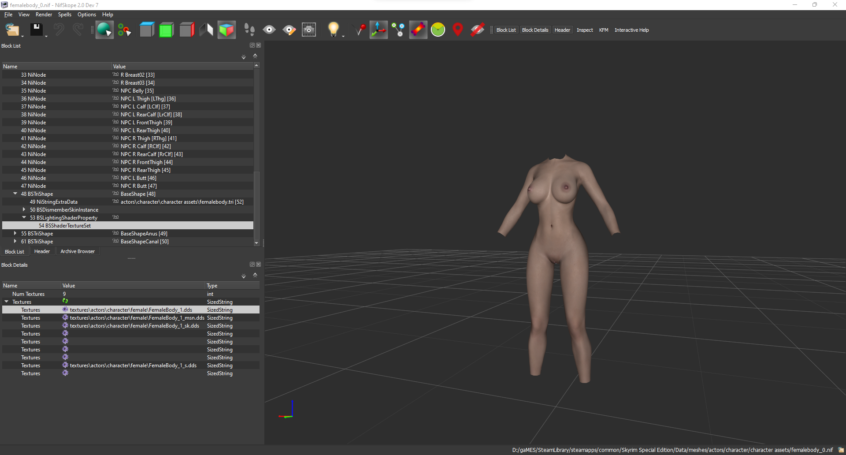Open the Save file dropdown arrow
The image size is (846, 455).
click(x=46, y=36)
